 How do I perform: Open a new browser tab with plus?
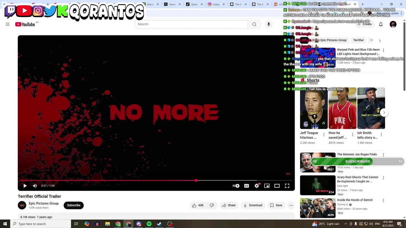click(363, 4)
